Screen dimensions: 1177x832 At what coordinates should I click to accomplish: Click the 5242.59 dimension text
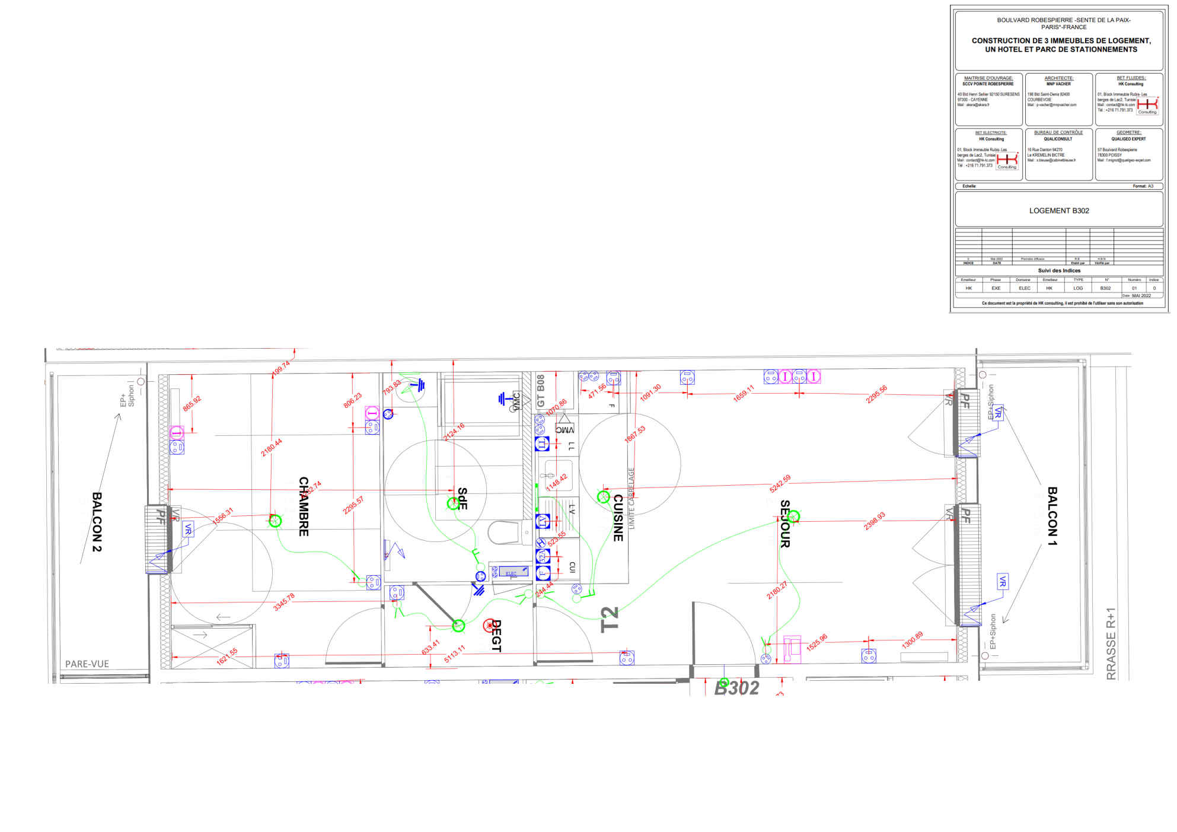[x=780, y=483]
